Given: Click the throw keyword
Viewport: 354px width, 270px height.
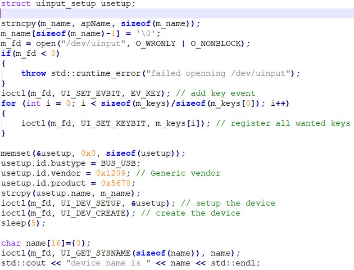Looking at the screenshot, I should [34, 73].
